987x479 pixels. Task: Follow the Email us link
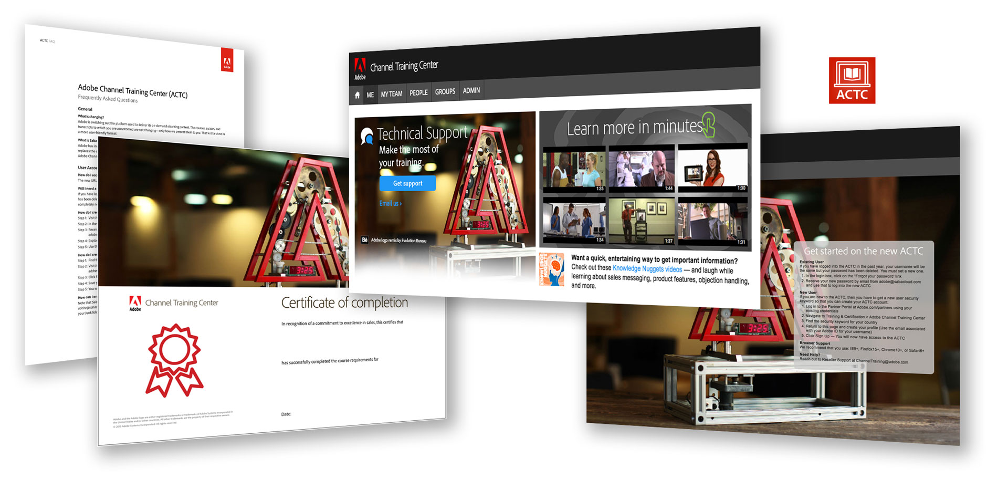pyautogui.click(x=390, y=203)
